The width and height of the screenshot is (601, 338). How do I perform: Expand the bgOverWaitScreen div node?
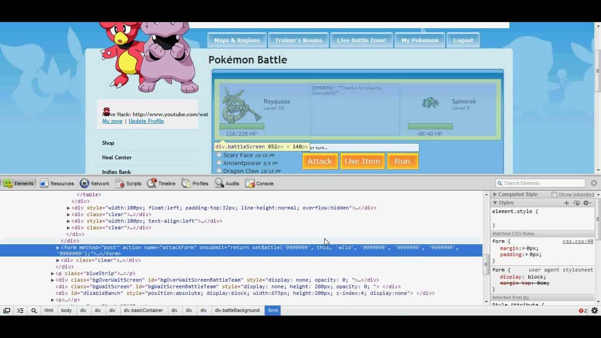(x=53, y=280)
